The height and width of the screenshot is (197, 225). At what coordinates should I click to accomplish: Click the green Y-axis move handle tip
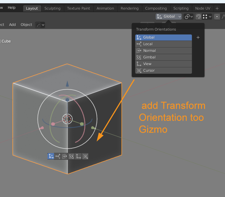pos(93,127)
